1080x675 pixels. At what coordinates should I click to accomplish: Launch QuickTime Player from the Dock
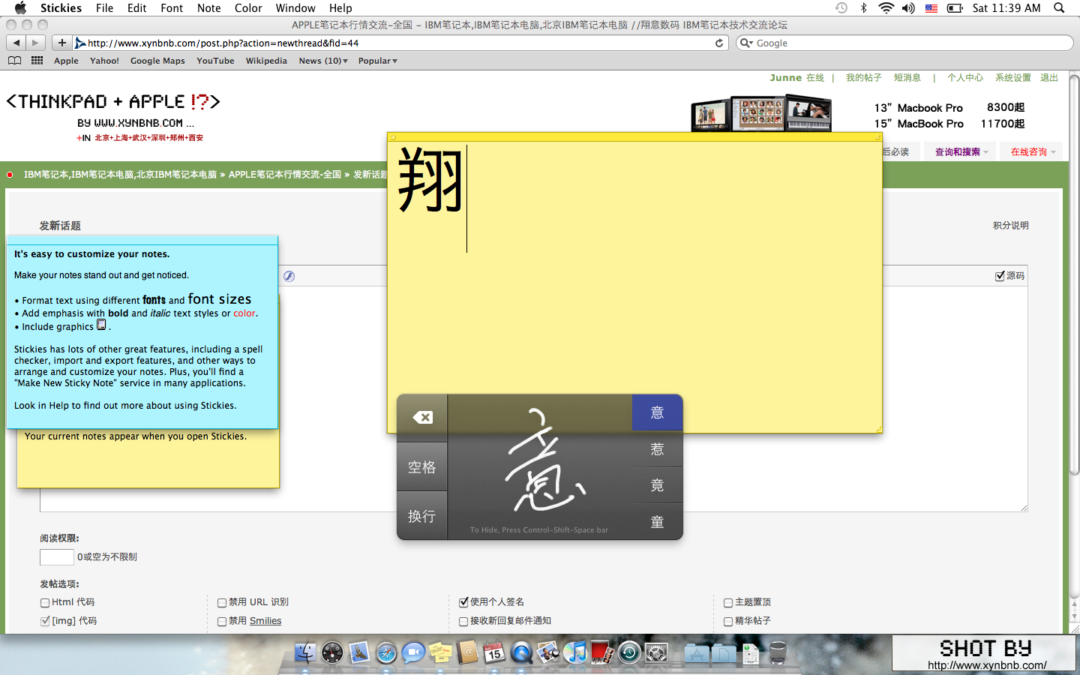coord(521,652)
